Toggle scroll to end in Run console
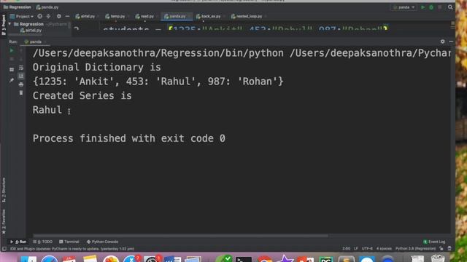Image resolution: width=467 pixels, height=262 pixels. click(x=21, y=76)
